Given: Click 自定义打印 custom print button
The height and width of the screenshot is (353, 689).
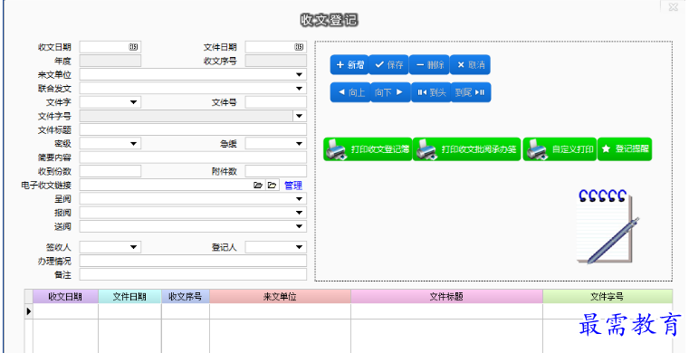Looking at the screenshot, I should pos(560,149).
